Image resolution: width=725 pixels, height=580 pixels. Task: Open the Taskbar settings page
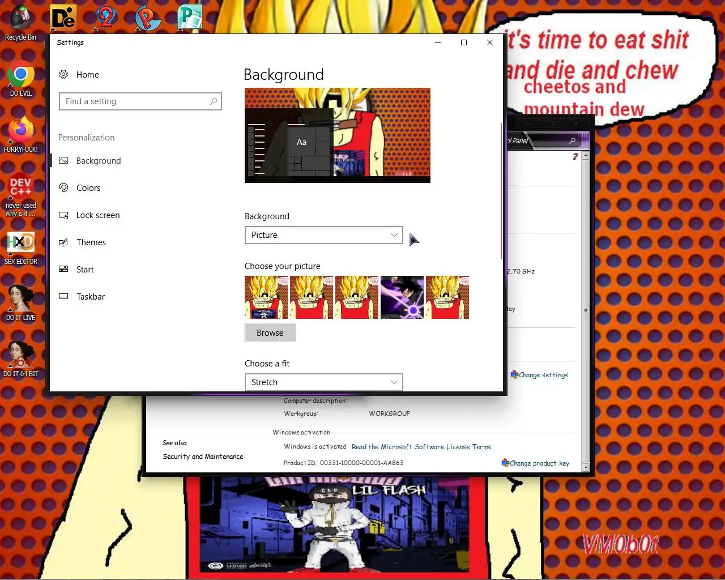91,297
